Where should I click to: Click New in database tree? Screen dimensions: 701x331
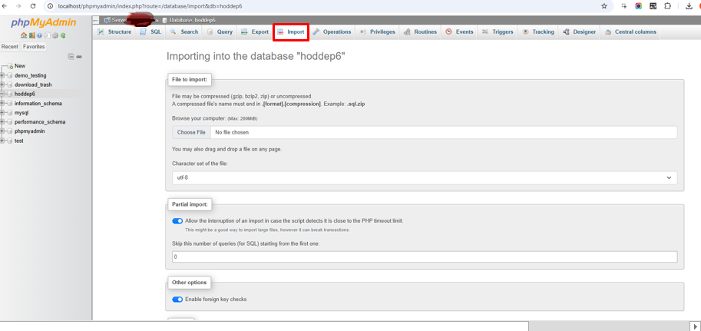20,66
